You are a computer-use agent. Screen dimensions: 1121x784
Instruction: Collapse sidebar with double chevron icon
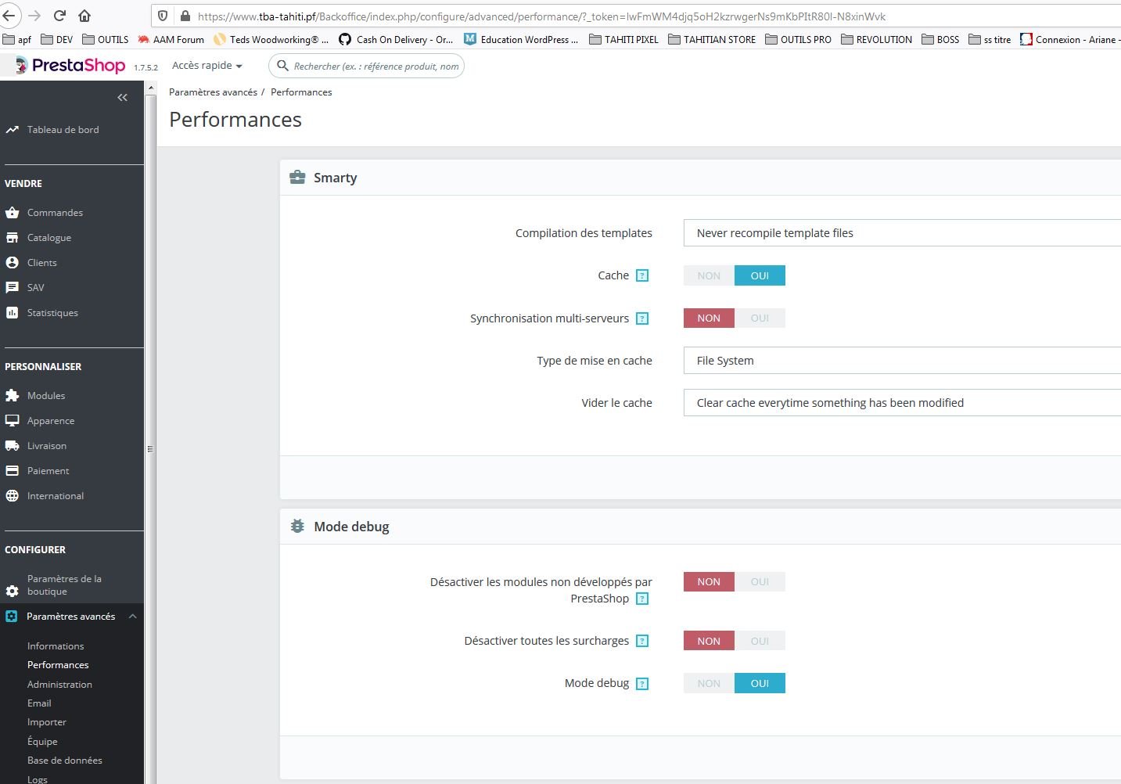tap(122, 98)
